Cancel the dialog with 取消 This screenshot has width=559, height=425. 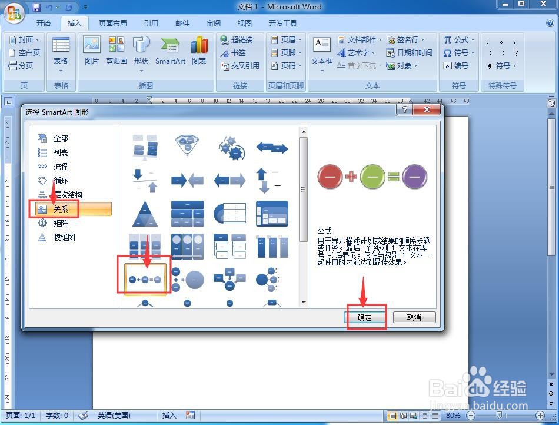click(414, 317)
